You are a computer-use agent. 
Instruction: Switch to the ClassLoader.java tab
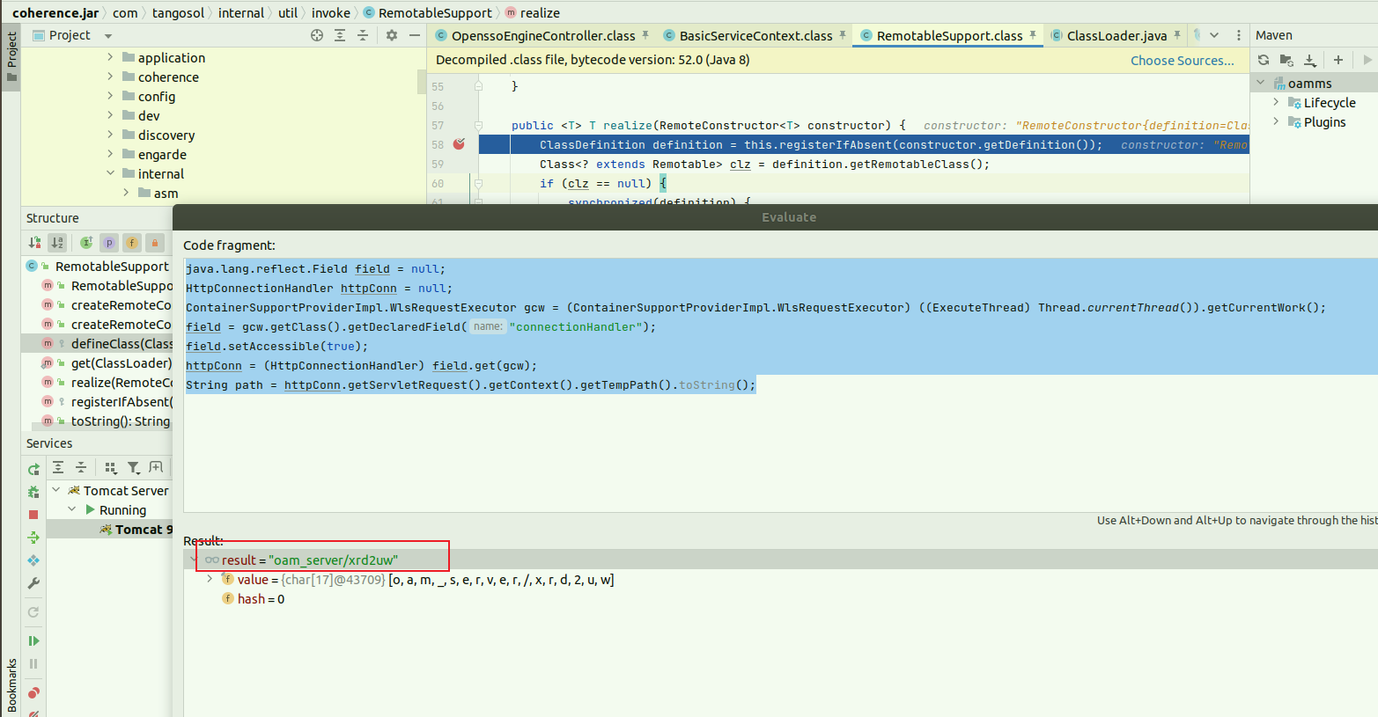pyautogui.click(x=1116, y=36)
